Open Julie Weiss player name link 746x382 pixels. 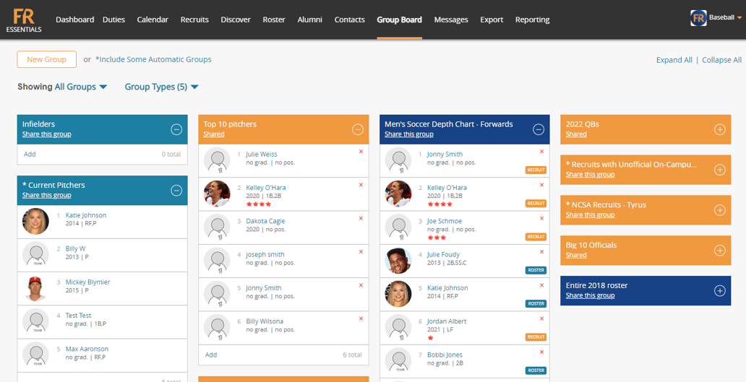[261, 154]
